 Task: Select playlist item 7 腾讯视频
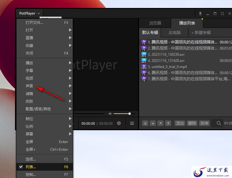(x=186, y=79)
